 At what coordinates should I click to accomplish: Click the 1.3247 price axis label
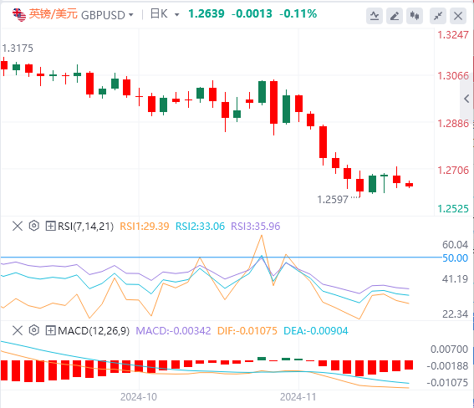click(453, 35)
